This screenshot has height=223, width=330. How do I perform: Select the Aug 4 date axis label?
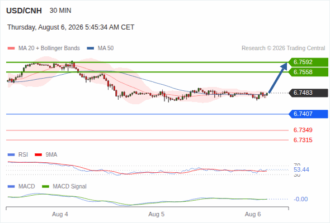(x=60, y=215)
